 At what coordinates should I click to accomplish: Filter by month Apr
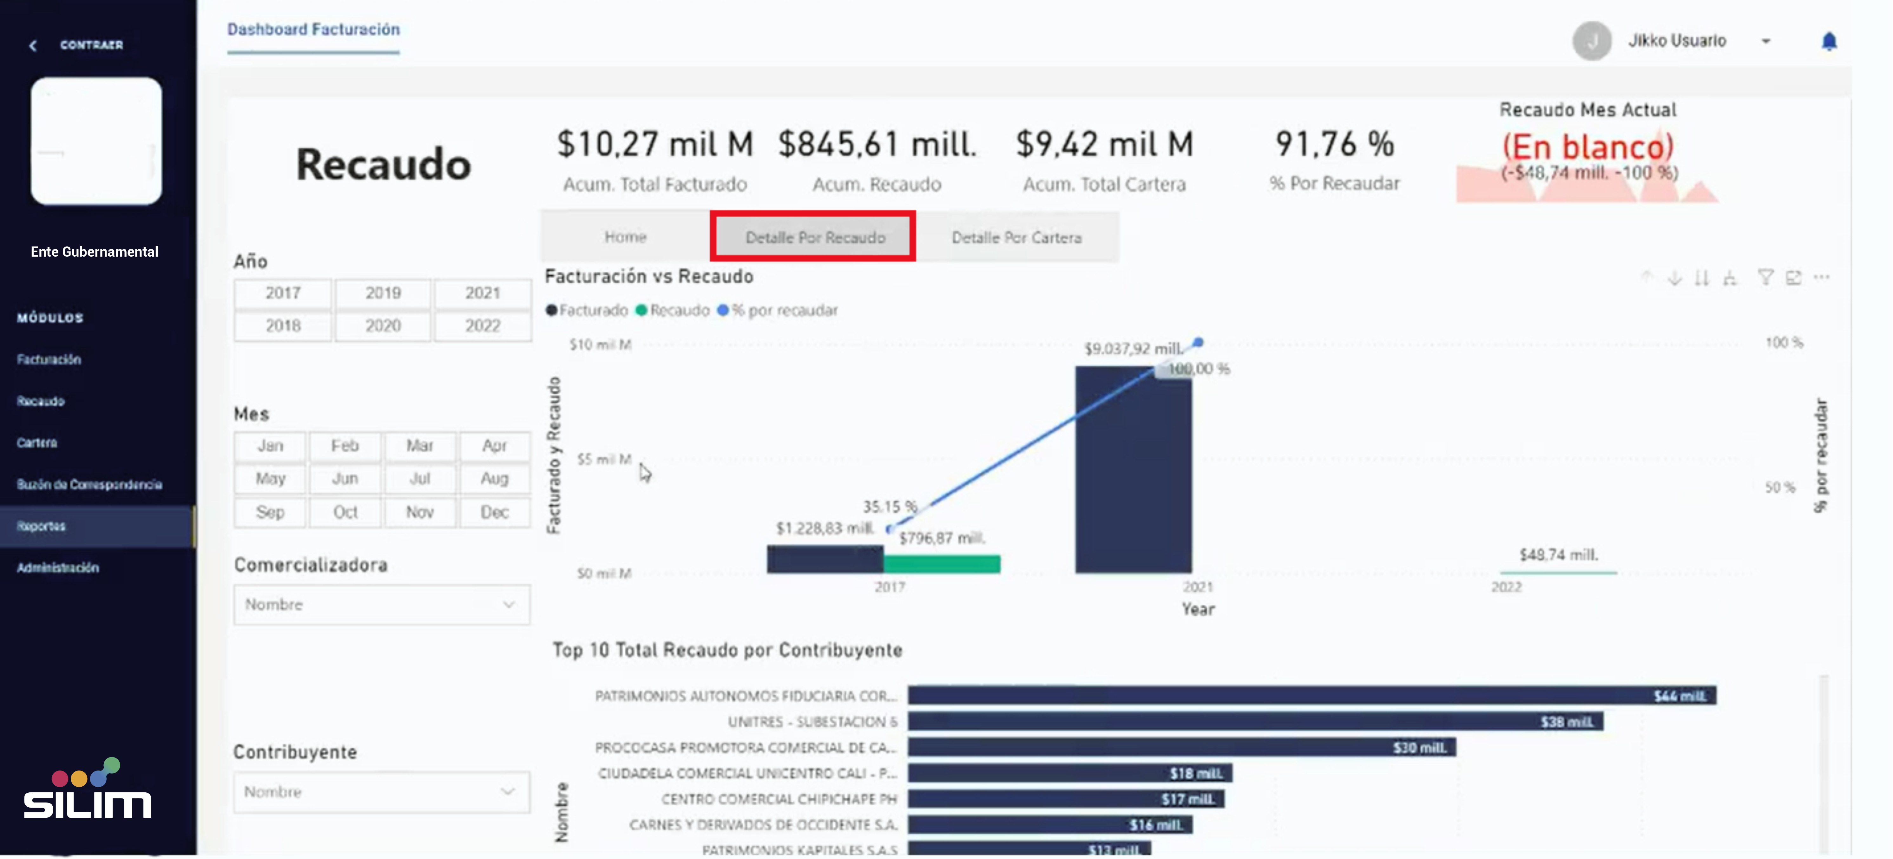click(495, 446)
